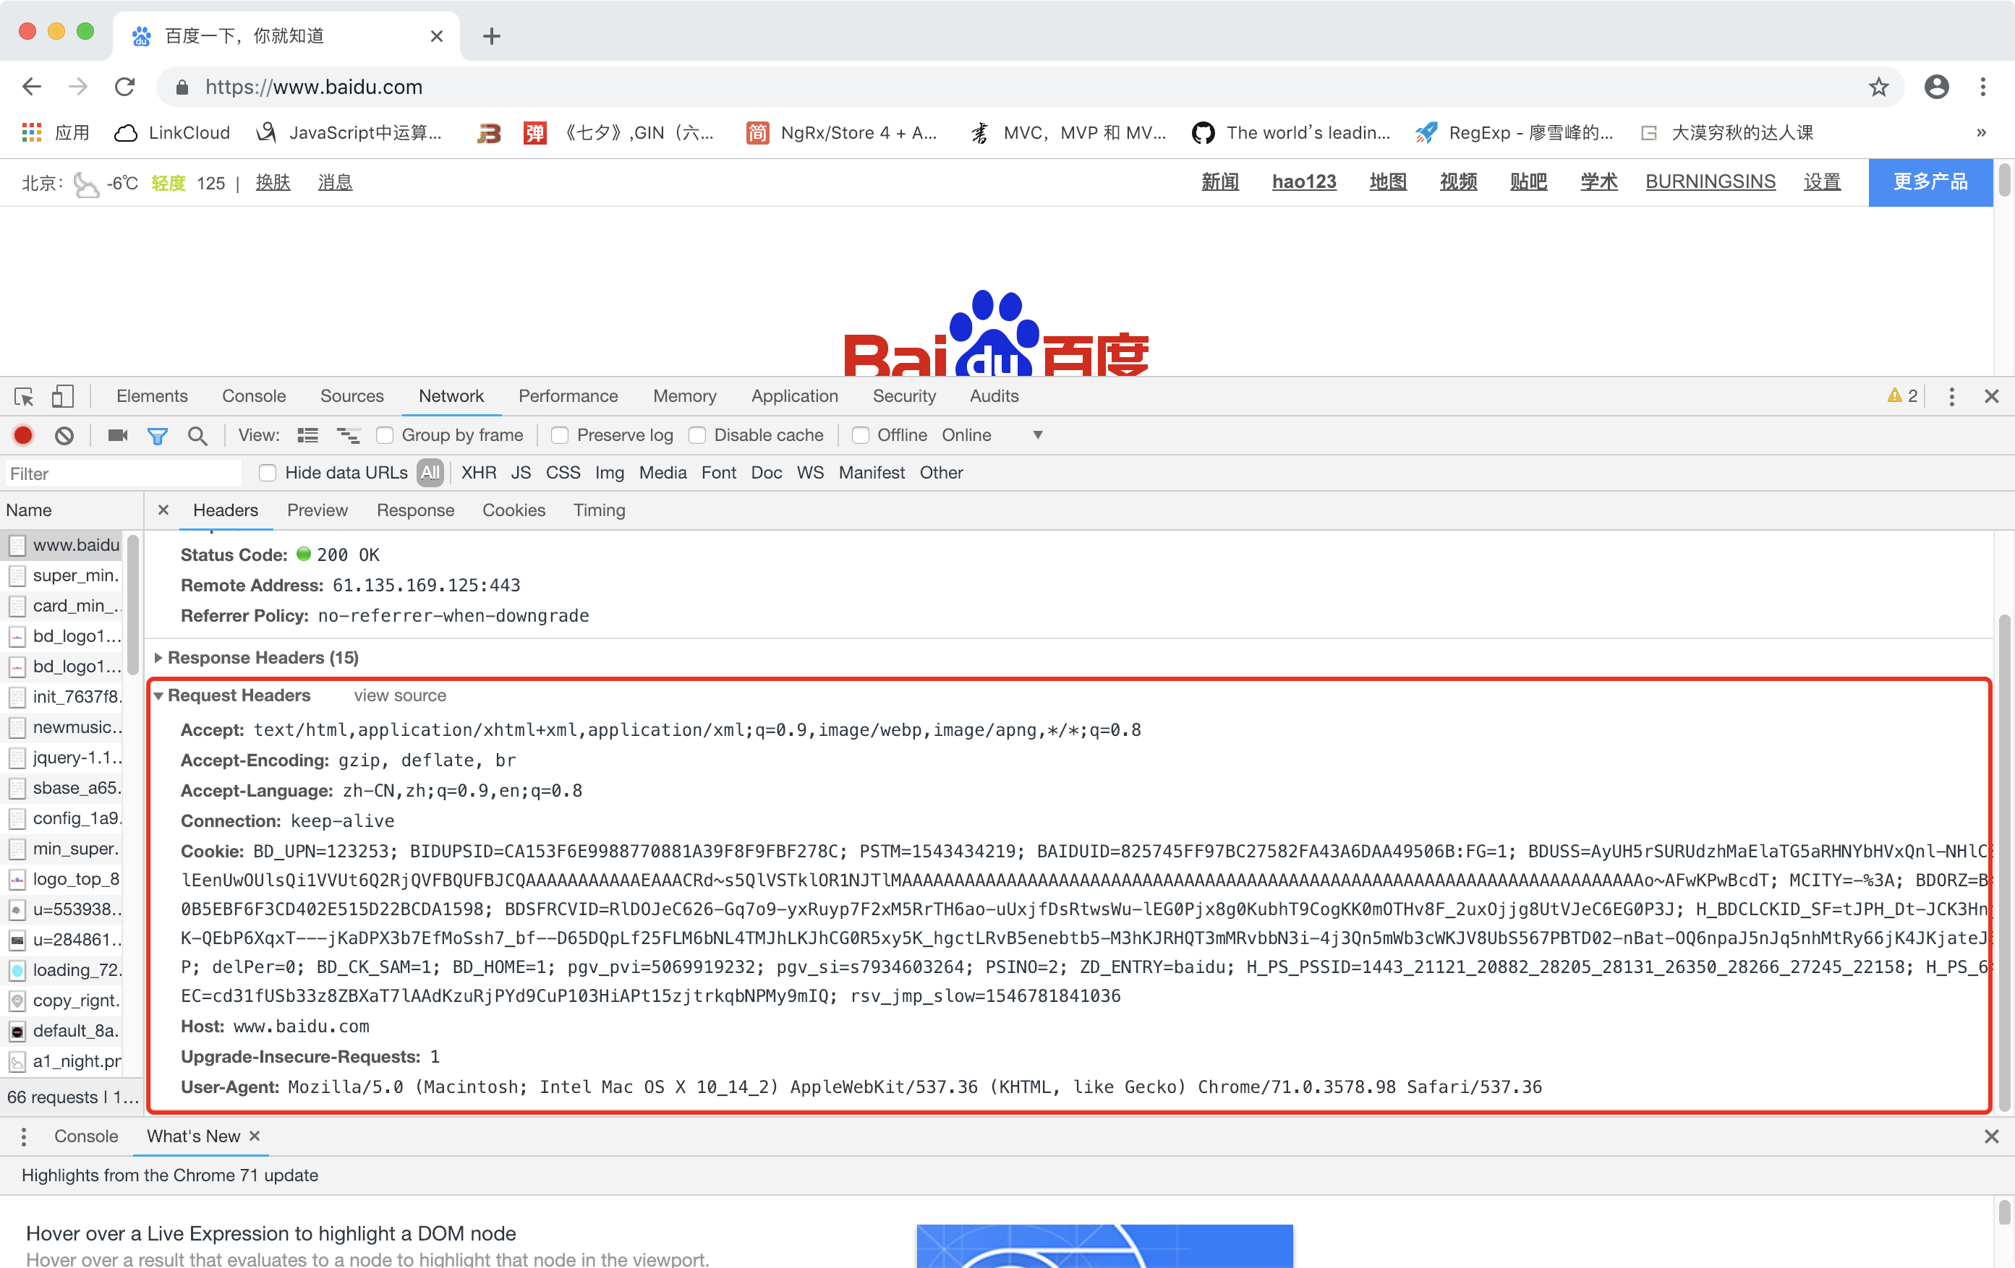The width and height of the screenshot is (2015, 1268).
Task: Open the Performance tab
Action: click(568, 395)
